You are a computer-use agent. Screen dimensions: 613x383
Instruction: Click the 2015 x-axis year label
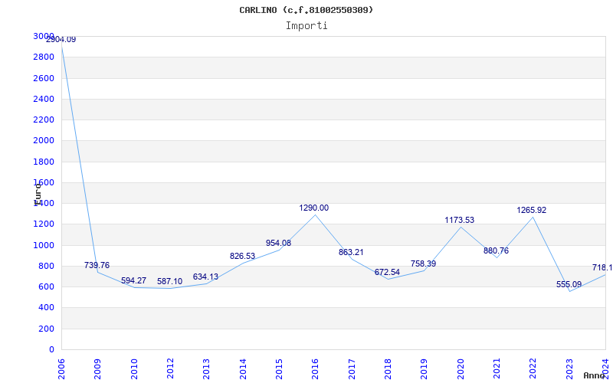(279, 369)
